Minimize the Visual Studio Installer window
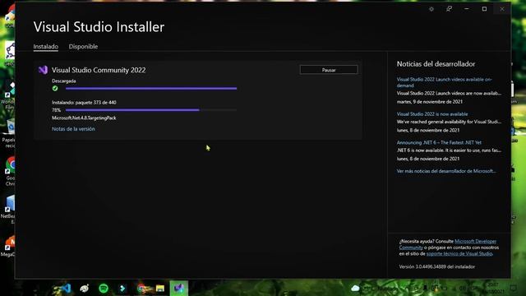Image resolution: width=526 pixels, height=296 pixels. click(x=467, y=9)
